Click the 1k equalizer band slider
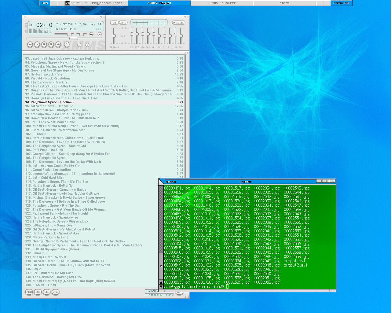Screen dimensions: 391x313 154,36
